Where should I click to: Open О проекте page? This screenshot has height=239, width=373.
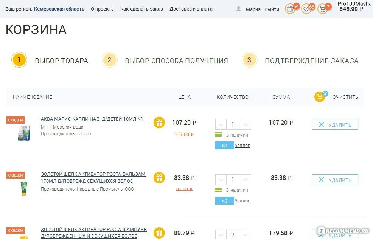[x=102, y=9]
